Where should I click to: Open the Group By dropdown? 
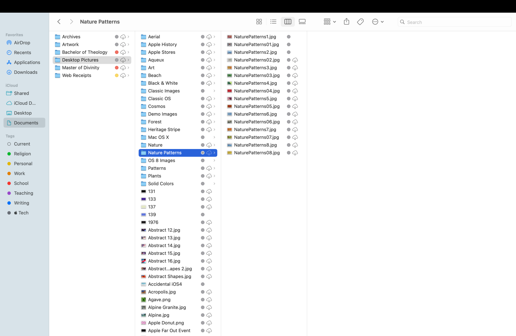coord(329,22)
